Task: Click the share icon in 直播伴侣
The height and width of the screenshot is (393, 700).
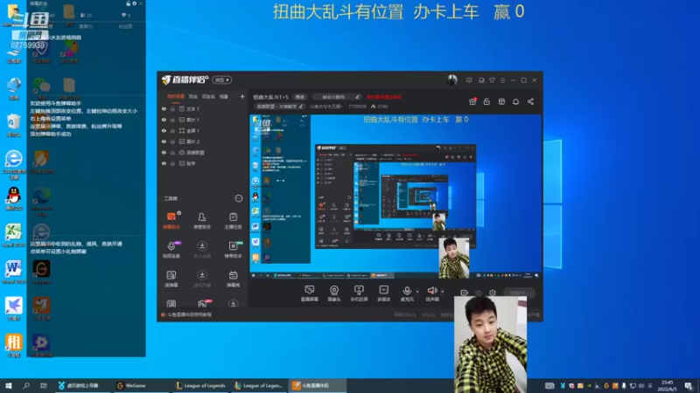Action: pos(530,101)
